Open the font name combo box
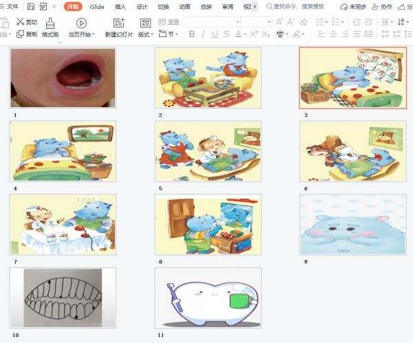The image size is (413, 343). point(213,22)
